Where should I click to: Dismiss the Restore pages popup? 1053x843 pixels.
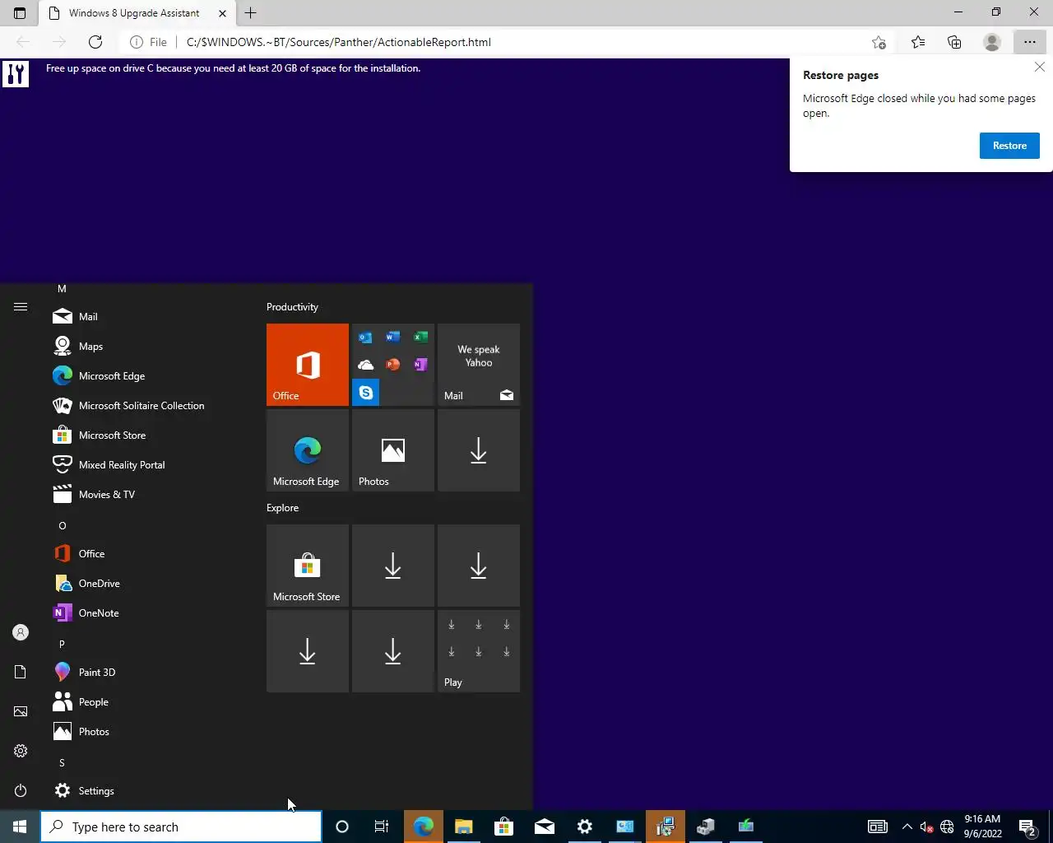click(x=1040, y=68)
